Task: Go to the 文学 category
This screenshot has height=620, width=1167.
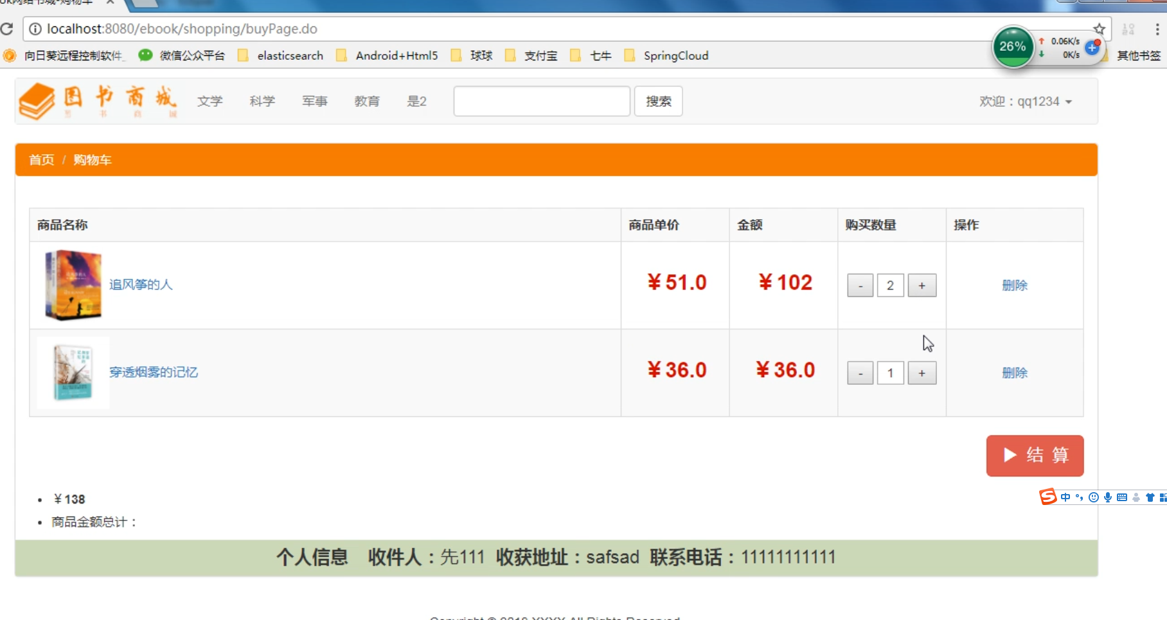Action: (209, 102)
